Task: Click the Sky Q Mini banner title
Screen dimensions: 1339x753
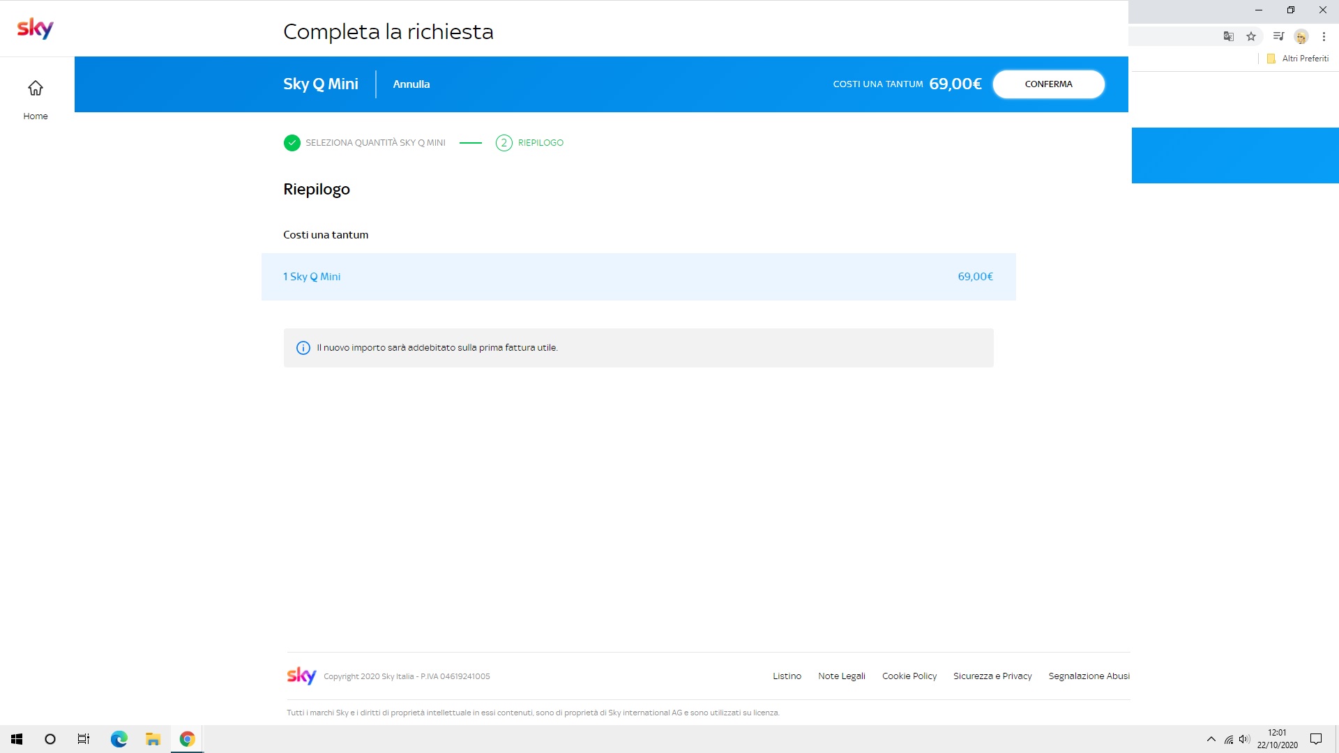Action: click(321, 84)
